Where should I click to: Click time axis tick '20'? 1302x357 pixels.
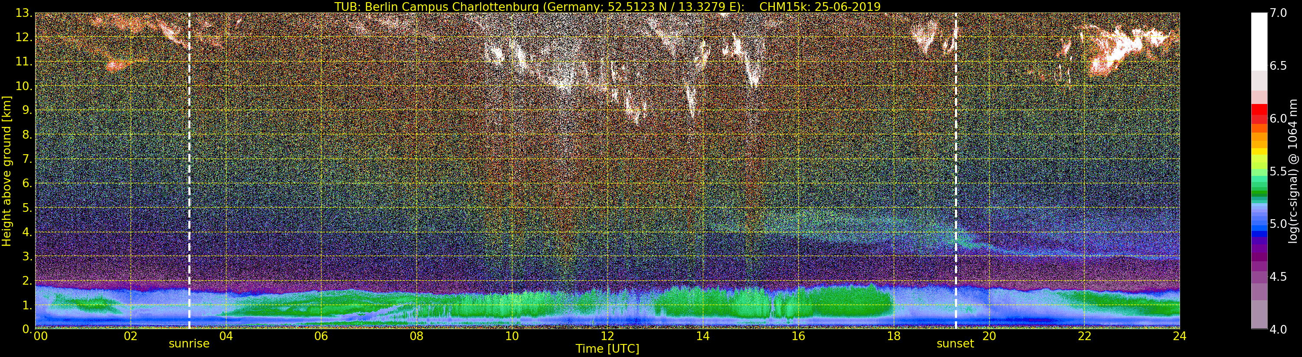tap(989, 336)
